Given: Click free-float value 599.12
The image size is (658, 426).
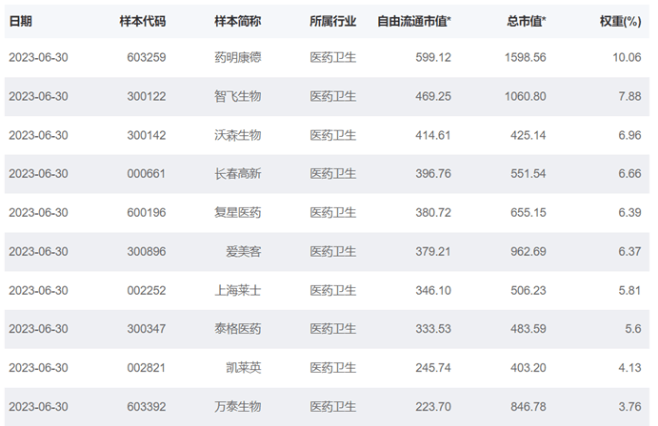Looking at the screenshot, I should (433, 57).
